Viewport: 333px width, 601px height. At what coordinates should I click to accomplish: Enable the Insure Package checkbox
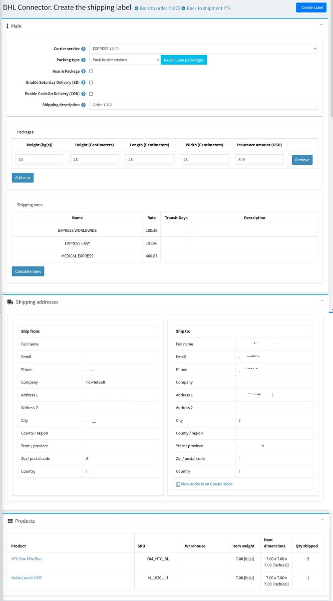tap(91, 71)
